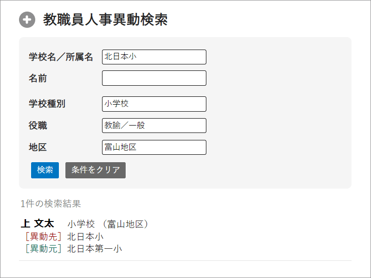Viewport: 371px width, 278px height.
Task: Click the 条件をクリア clear conditions button
Action: click(x=95, y=170)
